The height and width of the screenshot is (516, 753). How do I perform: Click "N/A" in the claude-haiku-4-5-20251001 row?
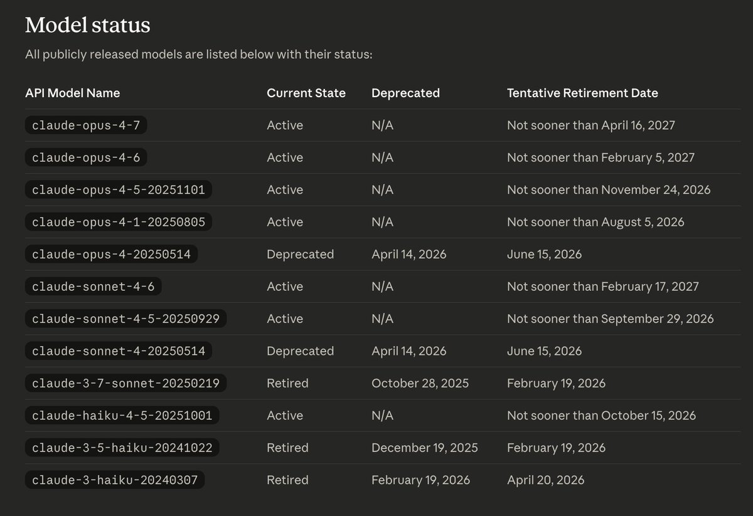pyautogui.click(x=382, y=415)
